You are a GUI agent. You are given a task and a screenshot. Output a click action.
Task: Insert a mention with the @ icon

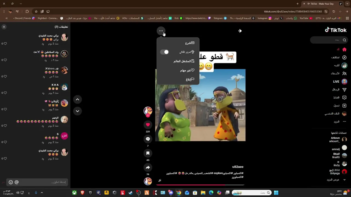pos(17,182)
